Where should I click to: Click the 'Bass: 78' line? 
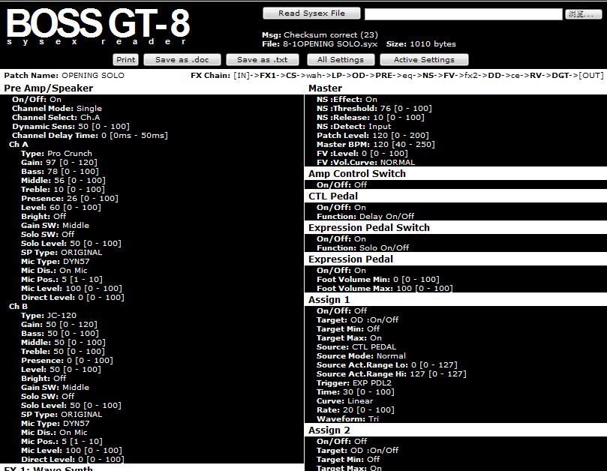60,172
